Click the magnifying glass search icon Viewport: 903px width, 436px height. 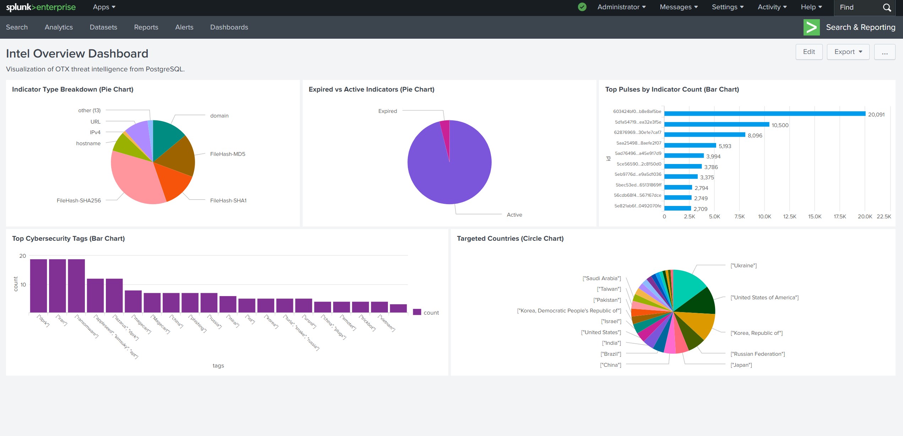(x=887, y=7)
